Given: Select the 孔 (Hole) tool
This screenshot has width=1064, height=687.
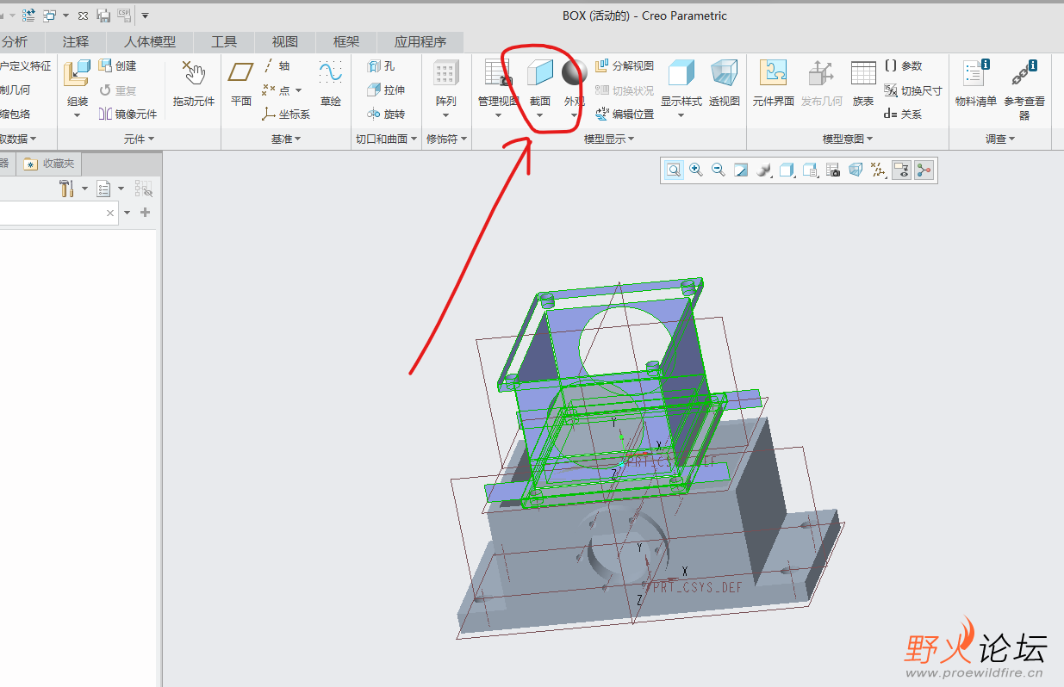Looking at the screenshot, I should pyautogui.click(x=381, y=65).
